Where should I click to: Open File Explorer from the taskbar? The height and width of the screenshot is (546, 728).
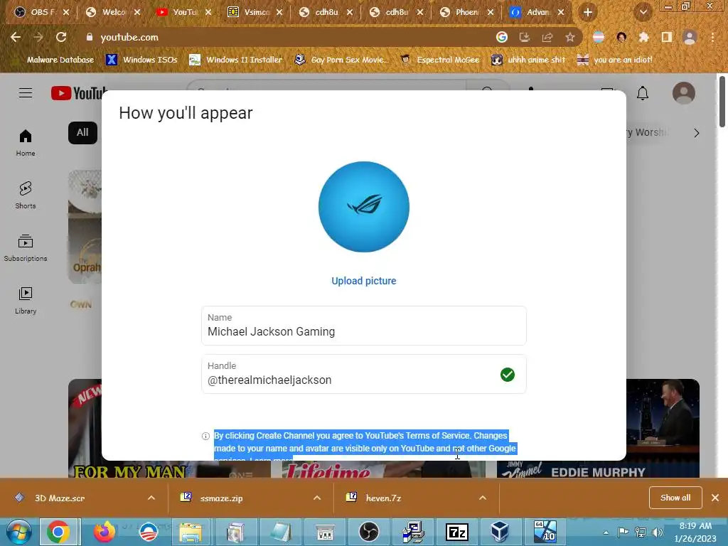[x=191, y=532]
